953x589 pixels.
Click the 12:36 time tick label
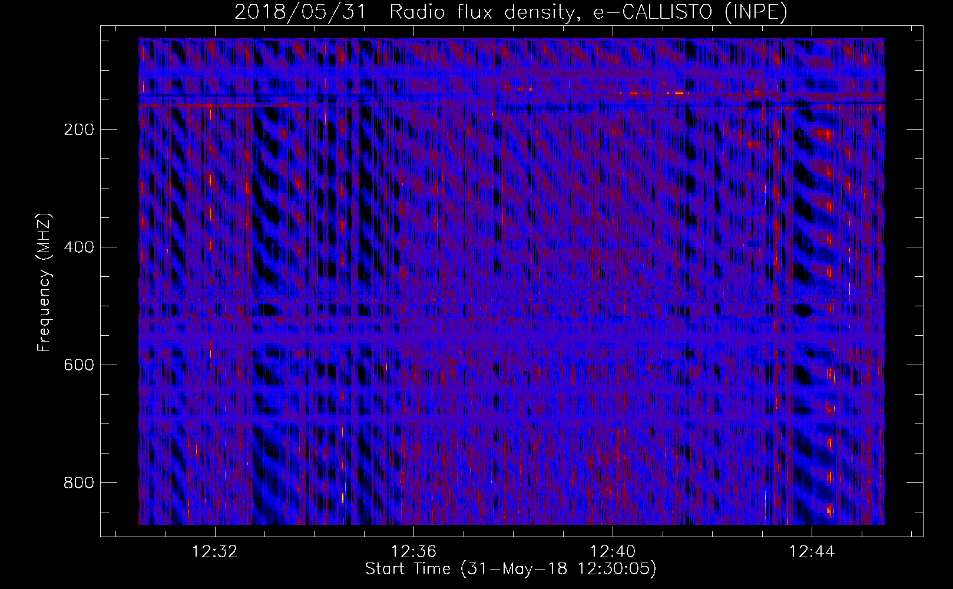[x=413, y=552]
